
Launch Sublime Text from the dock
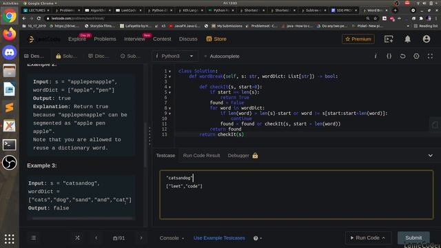(9, 107)
